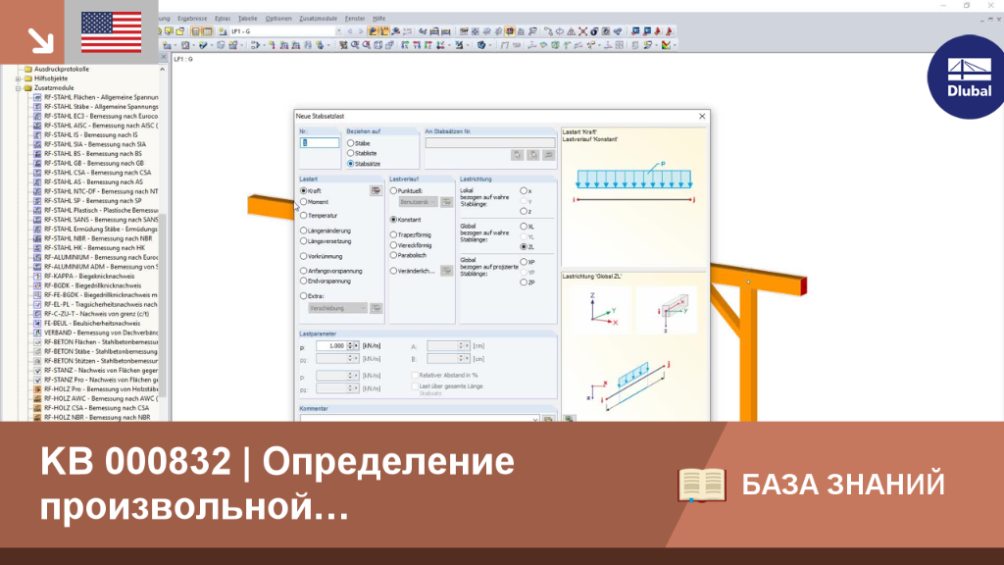The image size is (1004, 565).
Task: Click the orange arrow icon in corner
Action: click(40, 41)
